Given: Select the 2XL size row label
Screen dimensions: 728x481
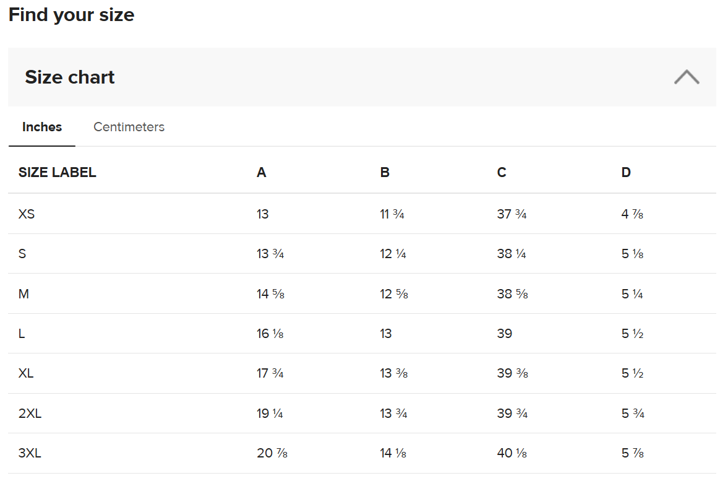Looking at the screenshot, I should [30, 414].
